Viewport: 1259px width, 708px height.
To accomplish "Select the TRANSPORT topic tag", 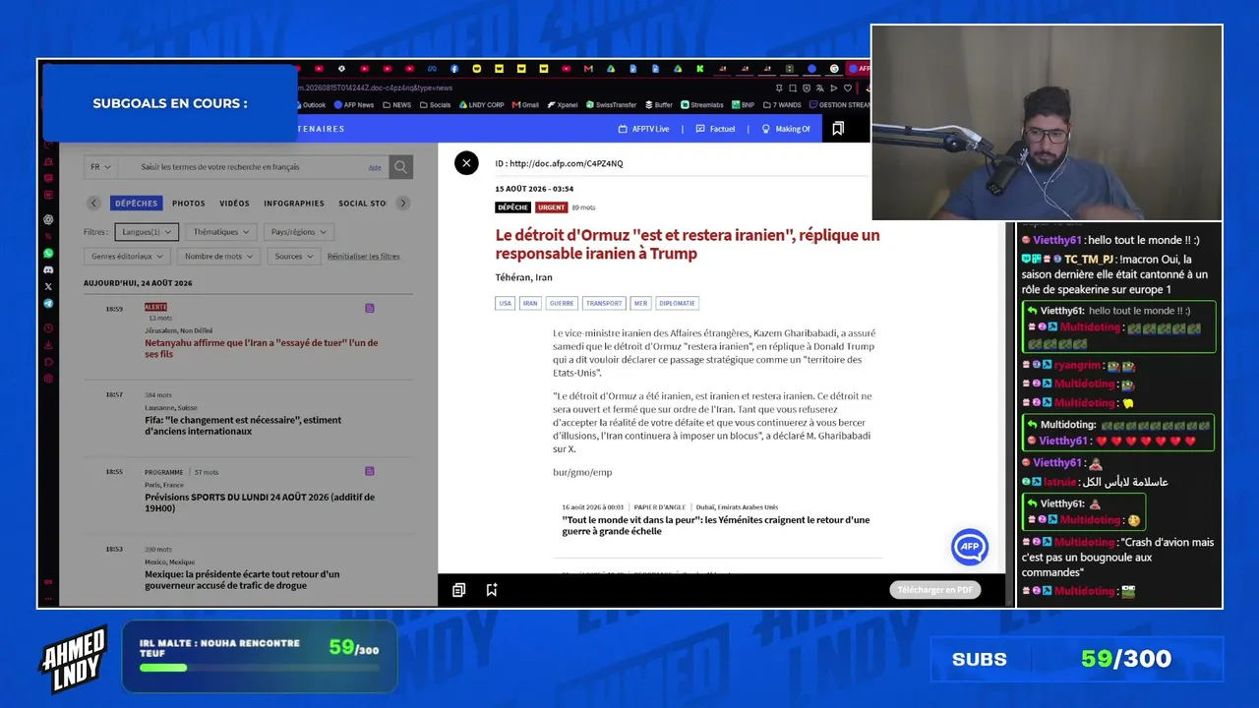I will click(604, 304).
